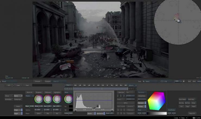Screen dimensions: 201x119
Task: Click the Warp color wheel
Action: pyautogui.click(x=68, y=99)
